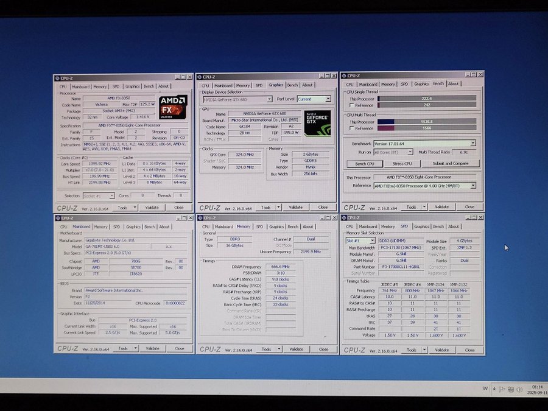Enable the Reference checkbox under CPU Single Thread
Image resolution: width=548 pixels, height=411 pixels.
click(x=351, y=105)
